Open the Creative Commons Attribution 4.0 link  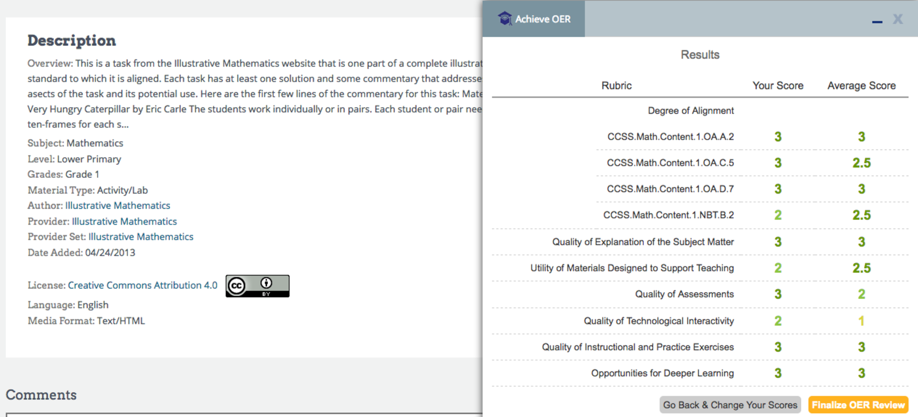143,285
